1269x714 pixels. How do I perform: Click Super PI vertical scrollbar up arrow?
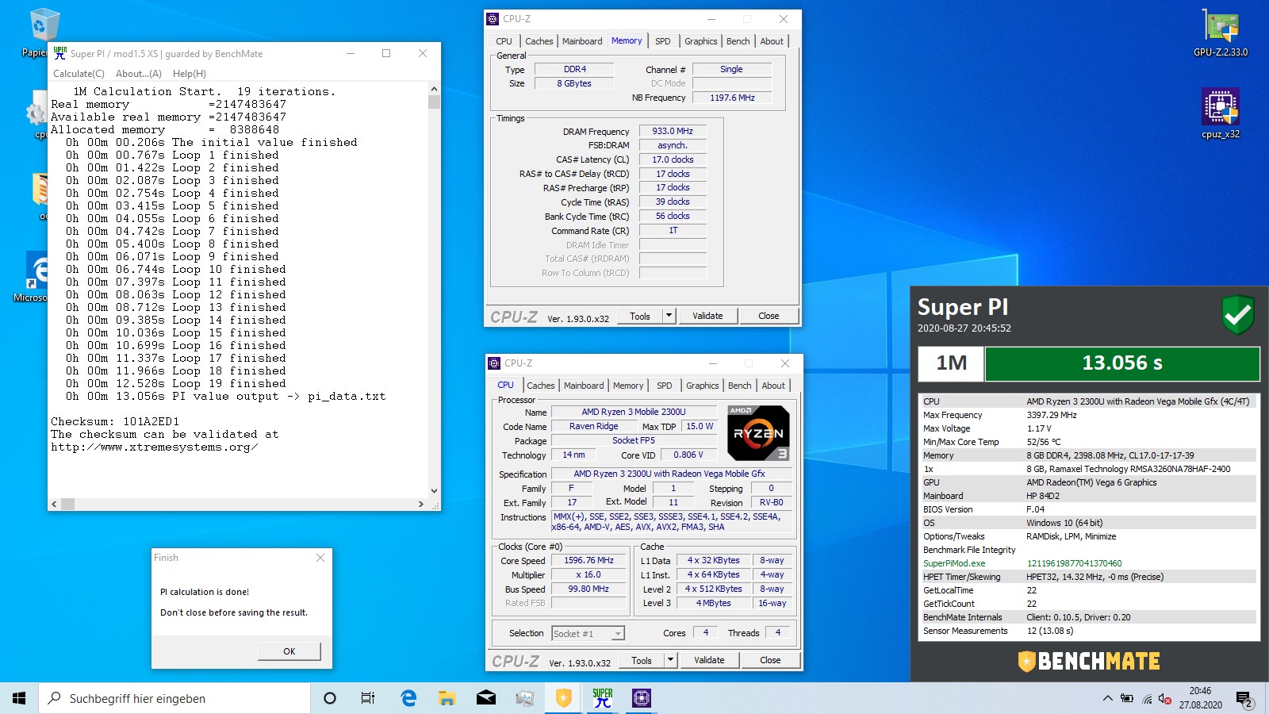pos(434,89)
